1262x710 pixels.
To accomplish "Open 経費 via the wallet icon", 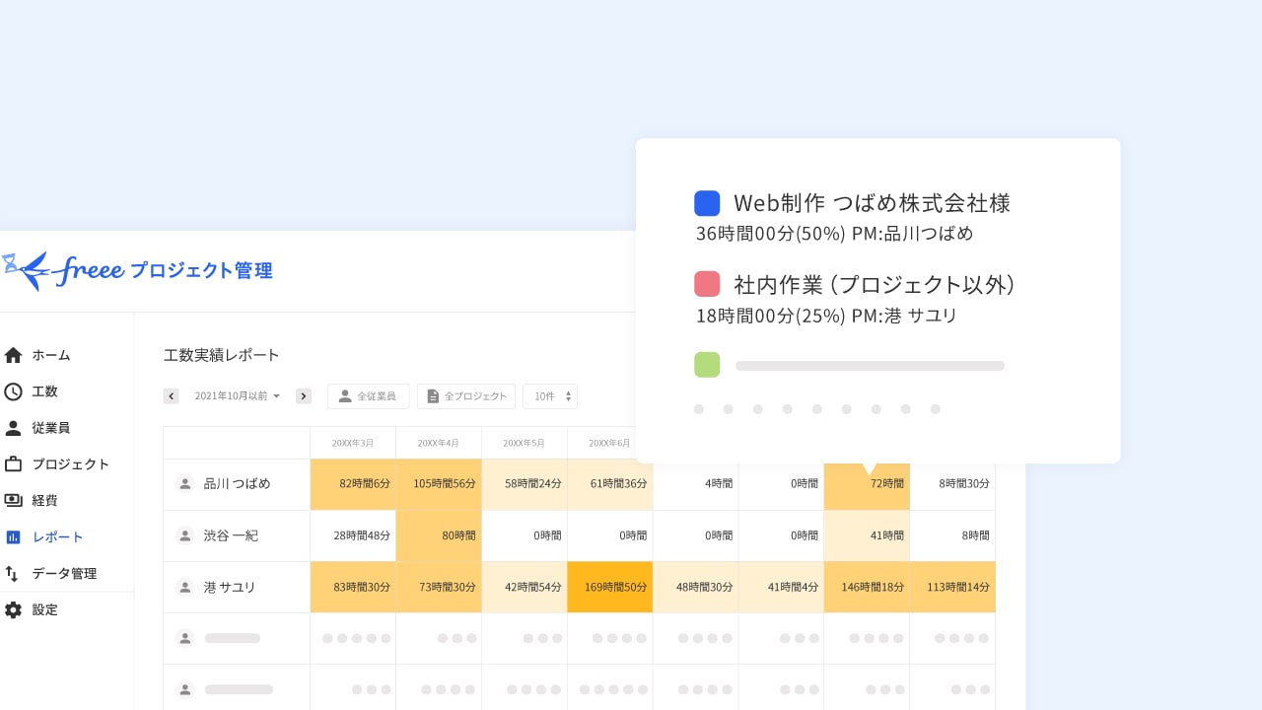I will click(x=13, y=500).
